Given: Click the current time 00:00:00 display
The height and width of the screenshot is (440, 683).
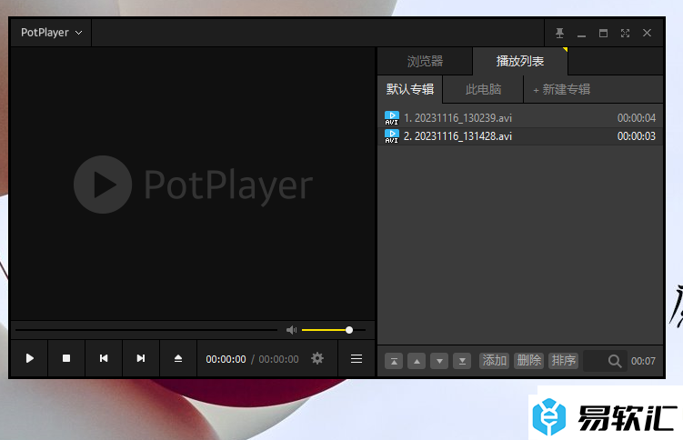Looking at the screenshot, I should 226,359.
